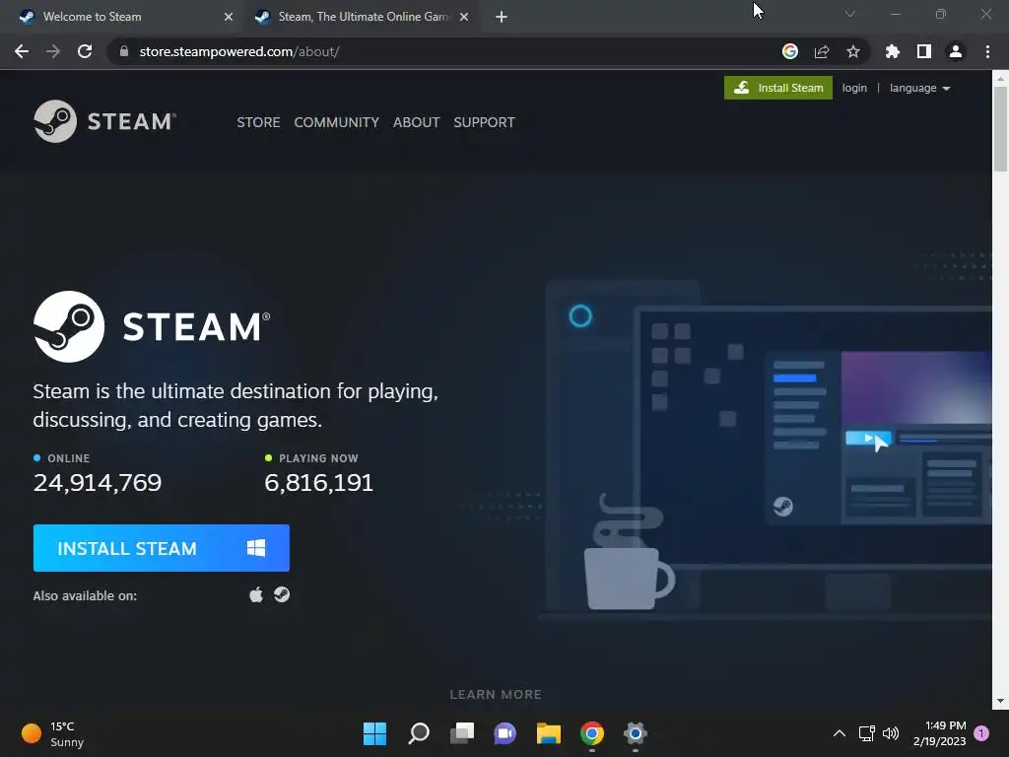This screenshot has height=757, width=1009.
Task: Open the language dropdown
Action: 919,88
